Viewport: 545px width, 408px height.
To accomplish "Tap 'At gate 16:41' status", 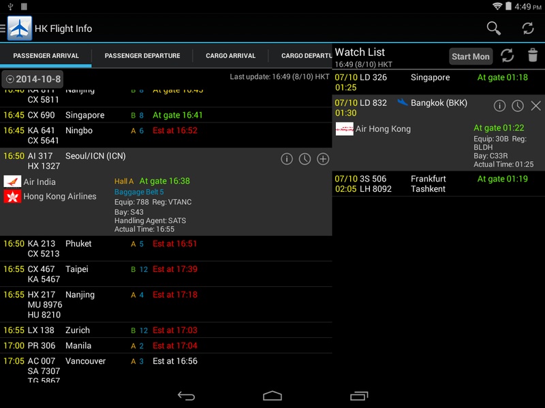I will 178,115.
